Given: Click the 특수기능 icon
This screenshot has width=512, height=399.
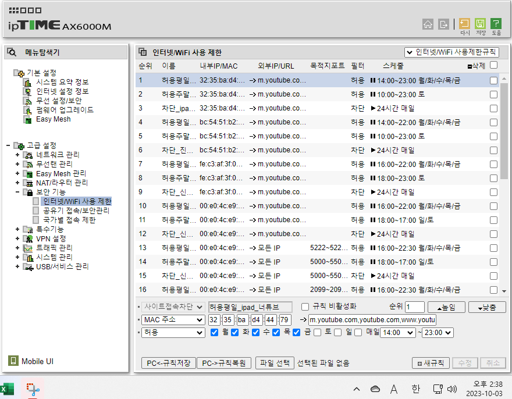Looking at the screenshot, I should click(x=28, y=230).
